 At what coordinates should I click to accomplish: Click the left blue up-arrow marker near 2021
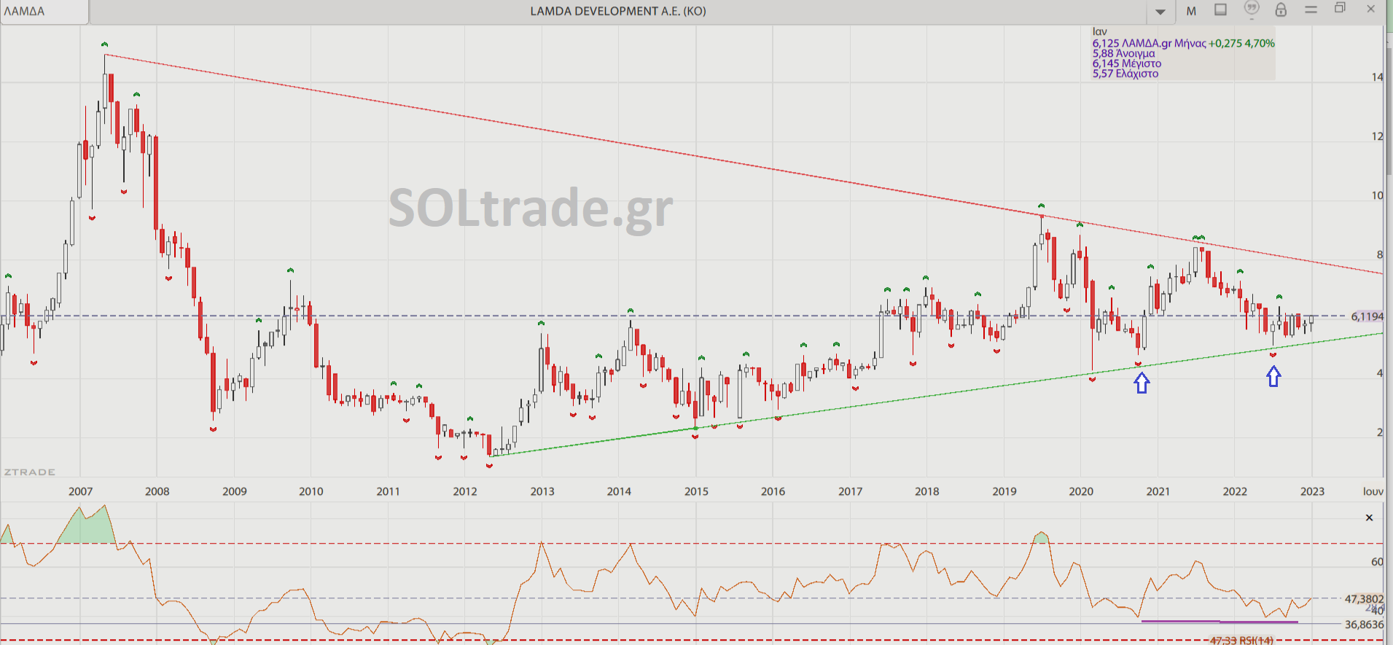click(x=1142, y=383)
